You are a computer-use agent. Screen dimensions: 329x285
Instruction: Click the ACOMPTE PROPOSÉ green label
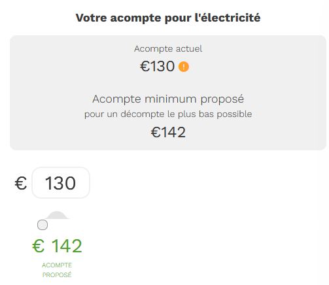[x=57, y=270]
